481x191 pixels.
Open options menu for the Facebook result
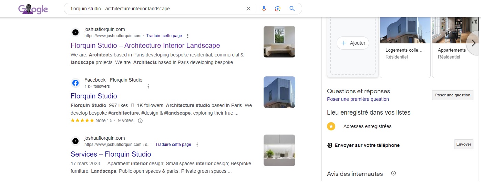click(x=148, y=86)
